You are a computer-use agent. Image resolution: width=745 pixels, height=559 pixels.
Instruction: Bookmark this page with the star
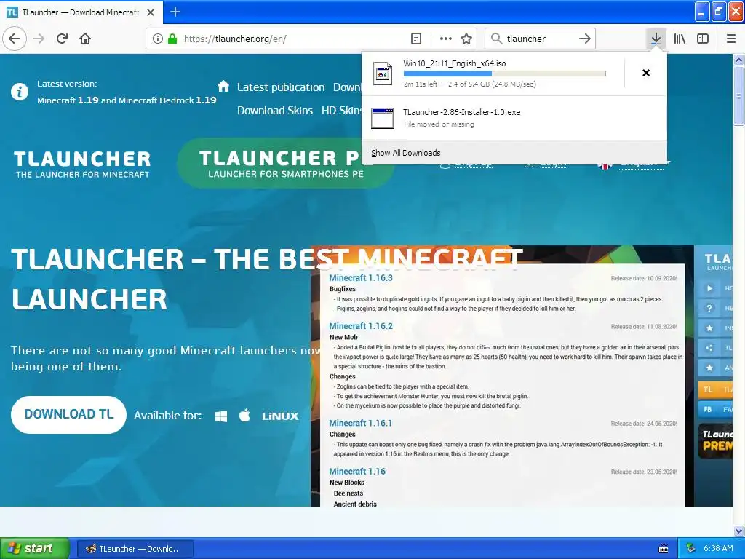[x=466, y=39]
